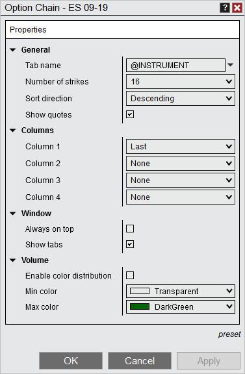The image size is (245, 374).
Task: Collapse the Volume section triangle
Action: click(x=13, y=260)
